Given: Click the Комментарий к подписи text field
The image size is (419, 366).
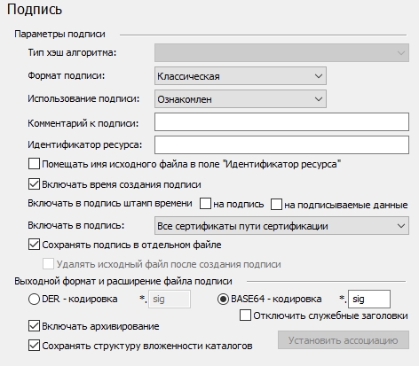Looking at the screenshot, I should (x=281, y=121).
